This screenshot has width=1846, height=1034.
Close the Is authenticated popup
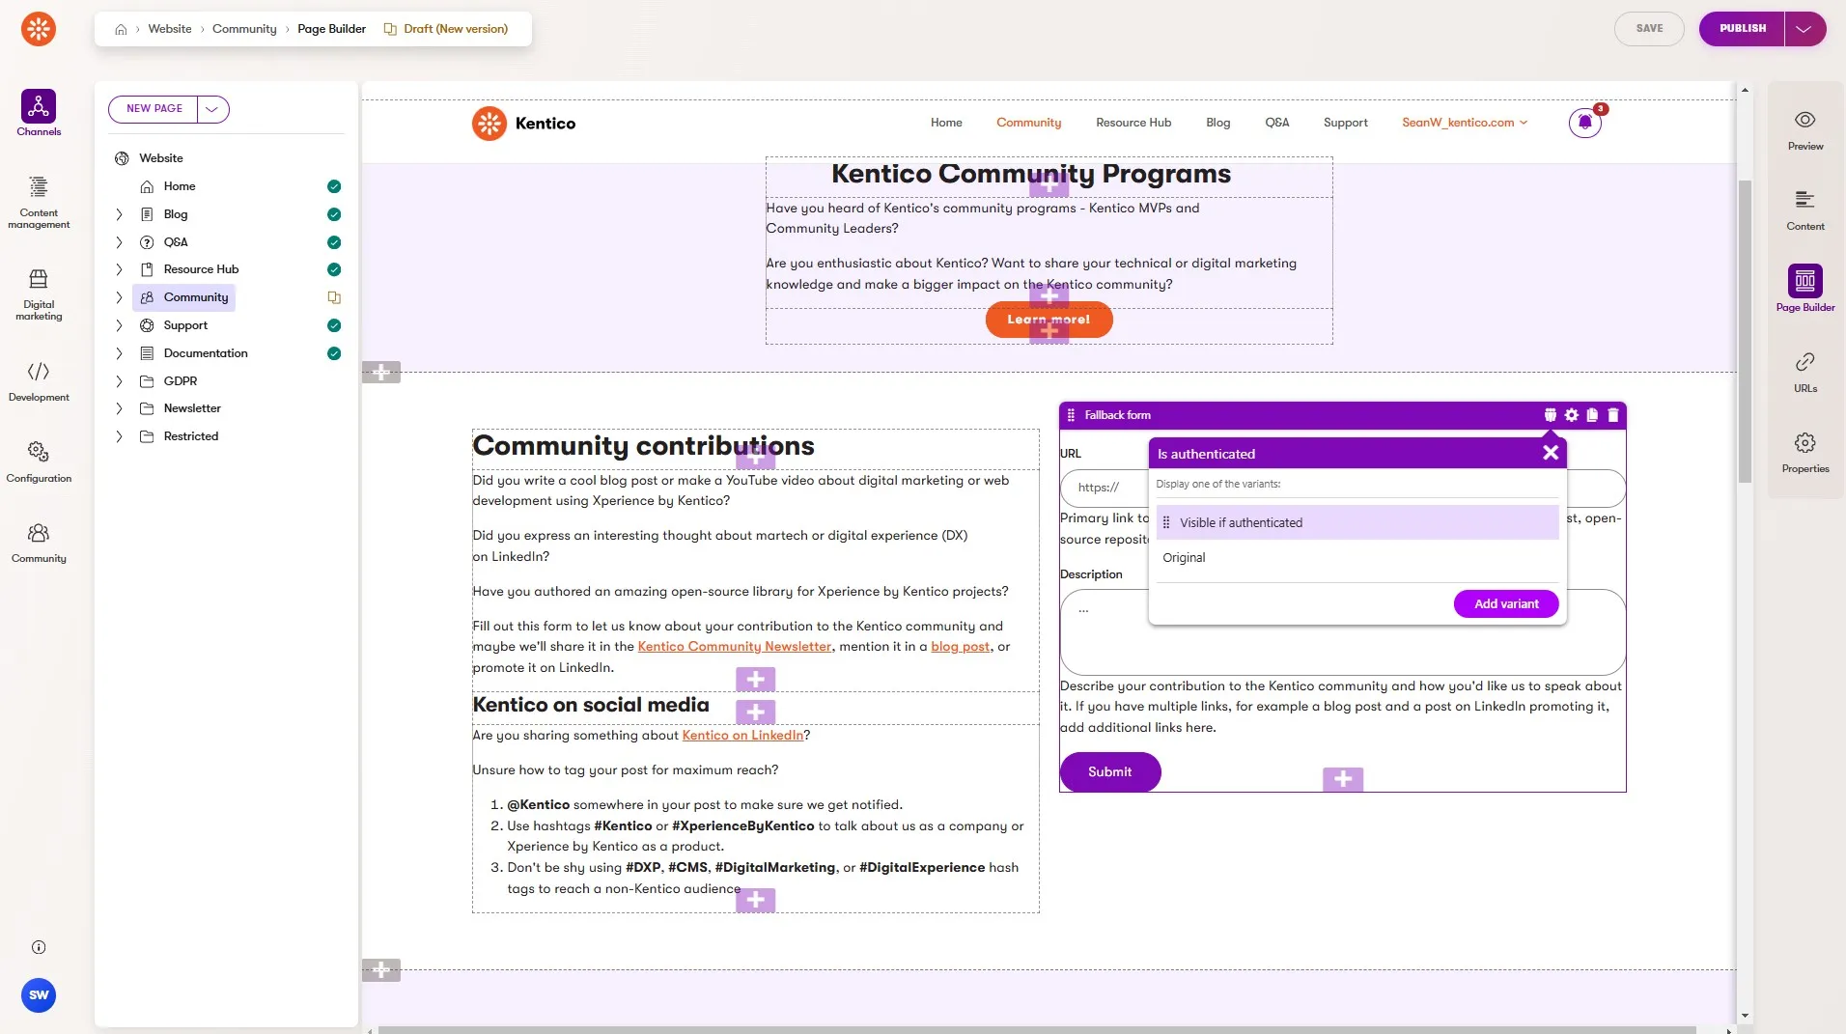(x=1551, y=453)
